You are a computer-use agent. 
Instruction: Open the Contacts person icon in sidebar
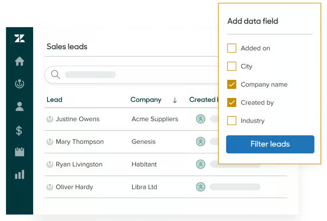point(20,107)
